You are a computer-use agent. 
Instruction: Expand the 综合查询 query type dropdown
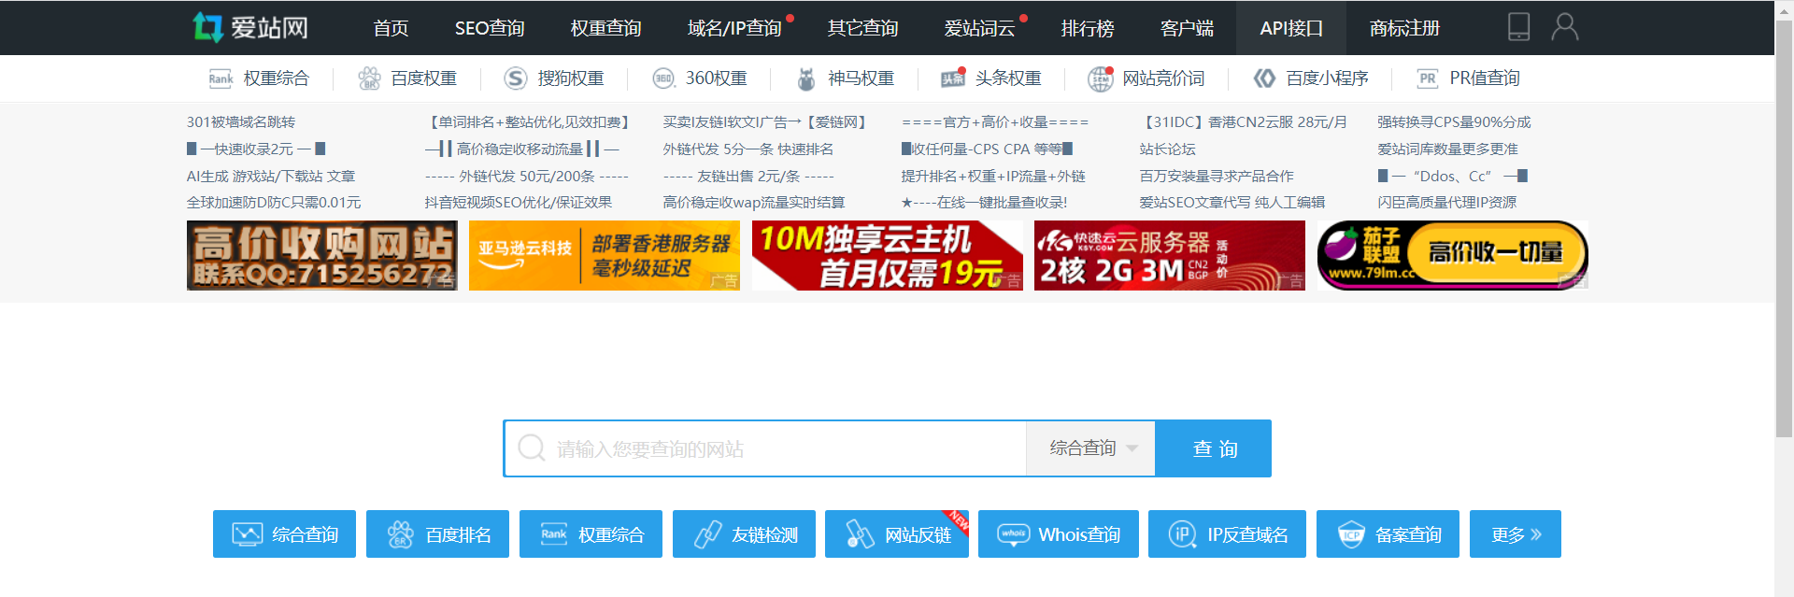click(1090, 448)
